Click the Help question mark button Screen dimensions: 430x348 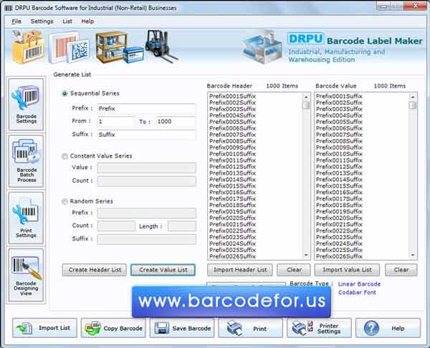tap(388, 328)
